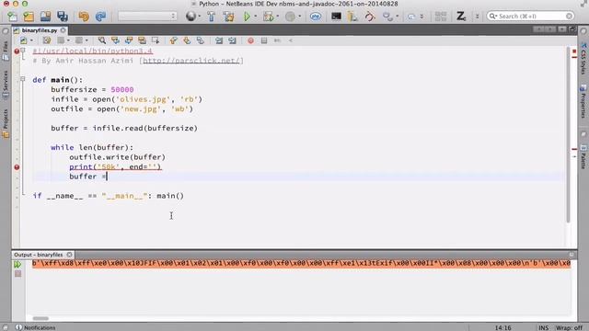
Task: Click the Next Bookmark icon
Action: pyautogui.click(x=187, y=40)
